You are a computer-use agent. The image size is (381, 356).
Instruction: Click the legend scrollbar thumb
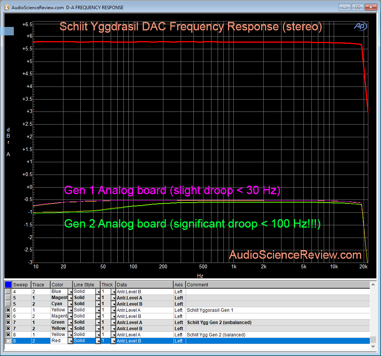pos(373,339)
